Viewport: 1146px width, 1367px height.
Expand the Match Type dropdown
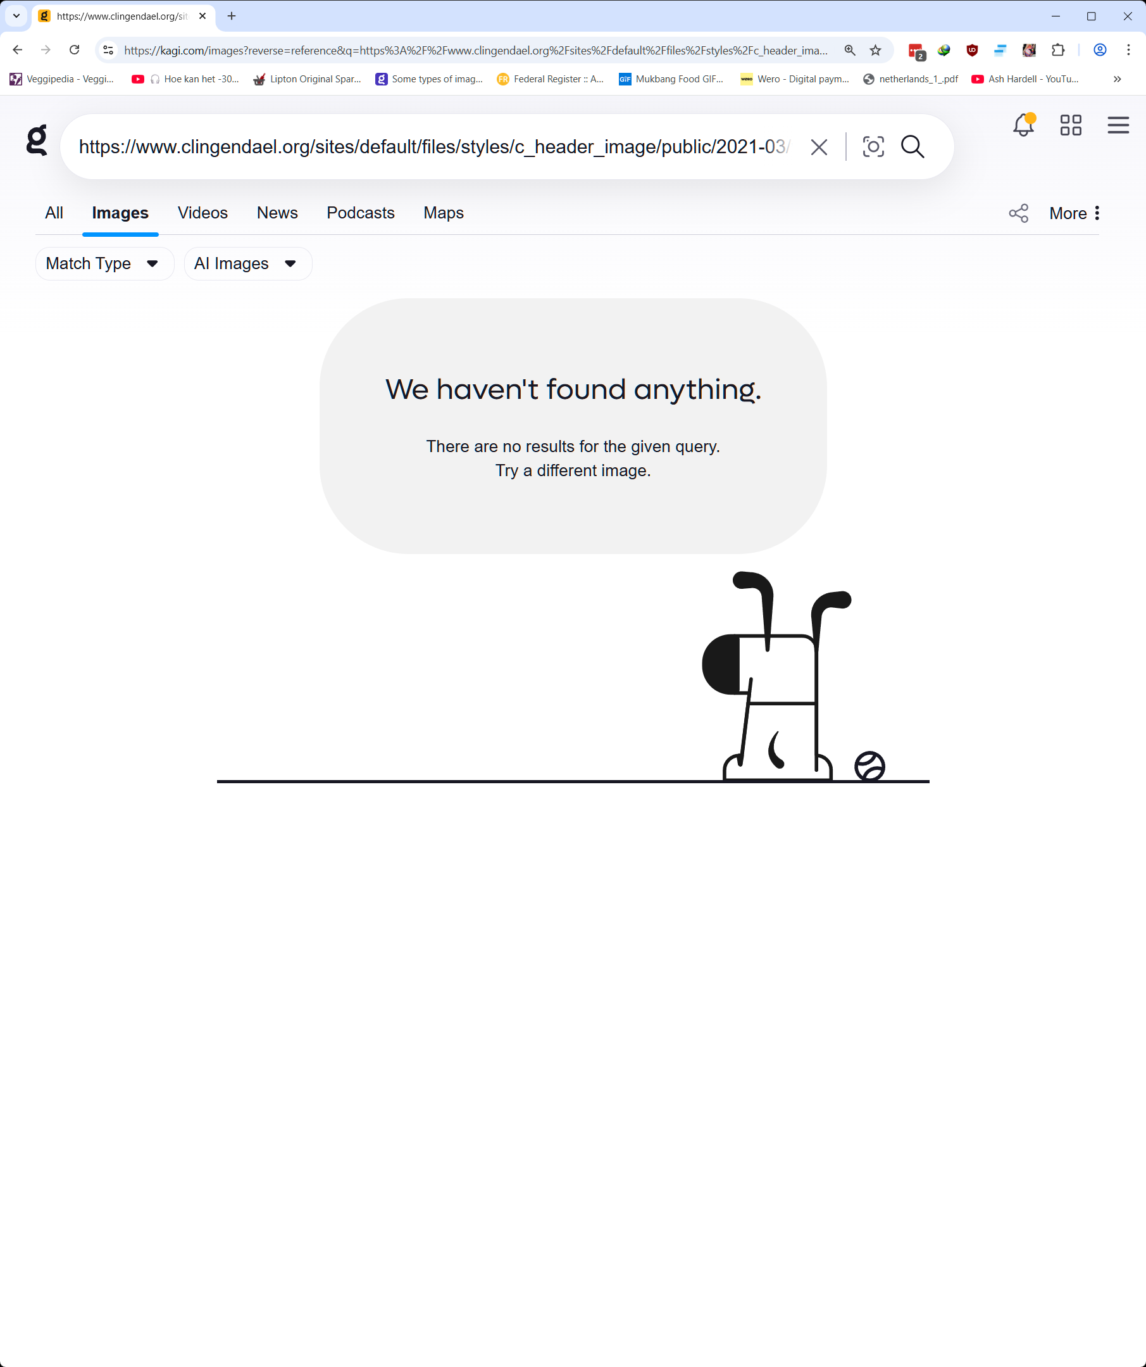[104, 263]
